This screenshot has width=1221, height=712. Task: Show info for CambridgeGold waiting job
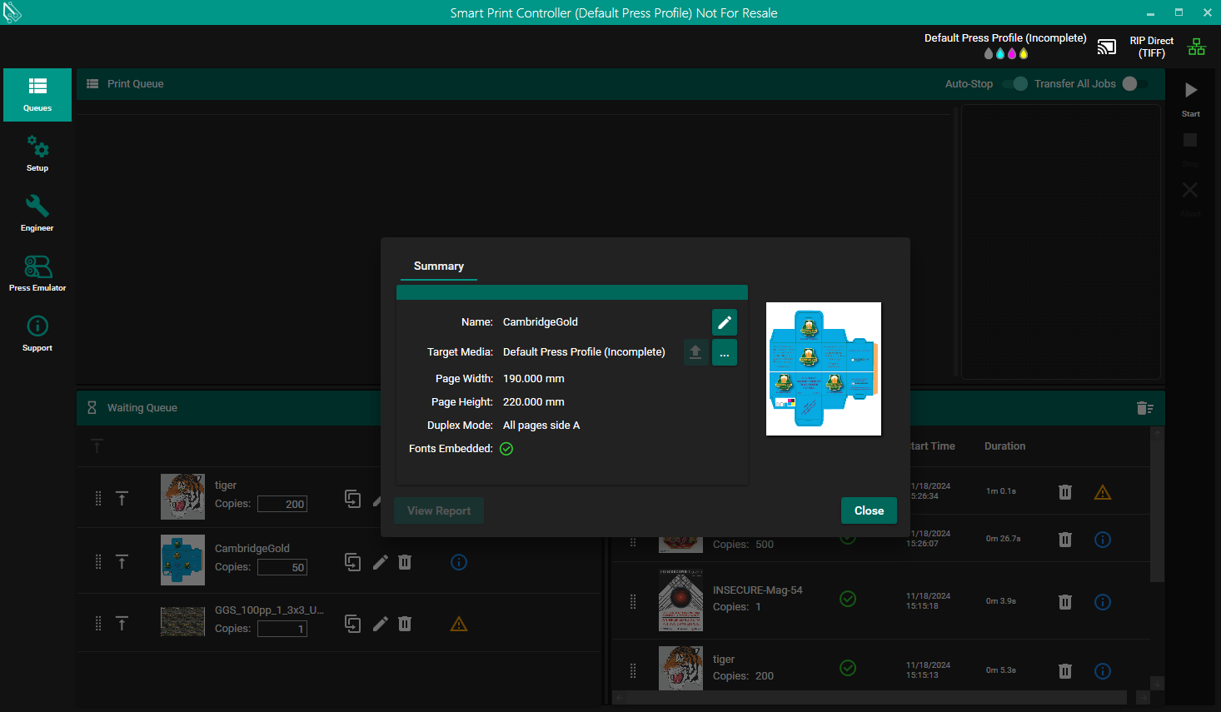458,562
